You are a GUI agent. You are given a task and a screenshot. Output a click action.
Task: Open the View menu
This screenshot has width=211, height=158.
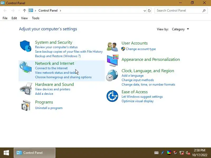(24, 18)
